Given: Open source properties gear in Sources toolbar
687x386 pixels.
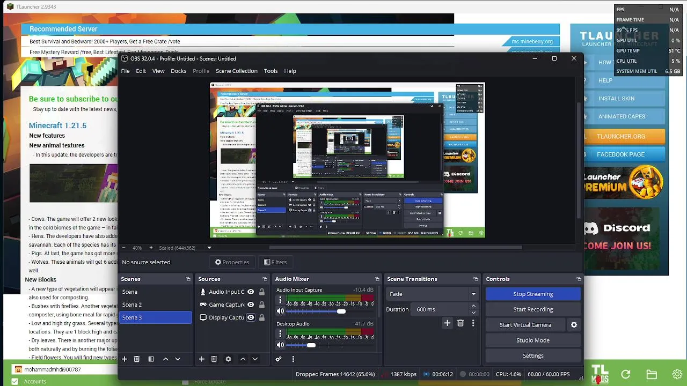Looking at the screenshot, I should point(228,359).
